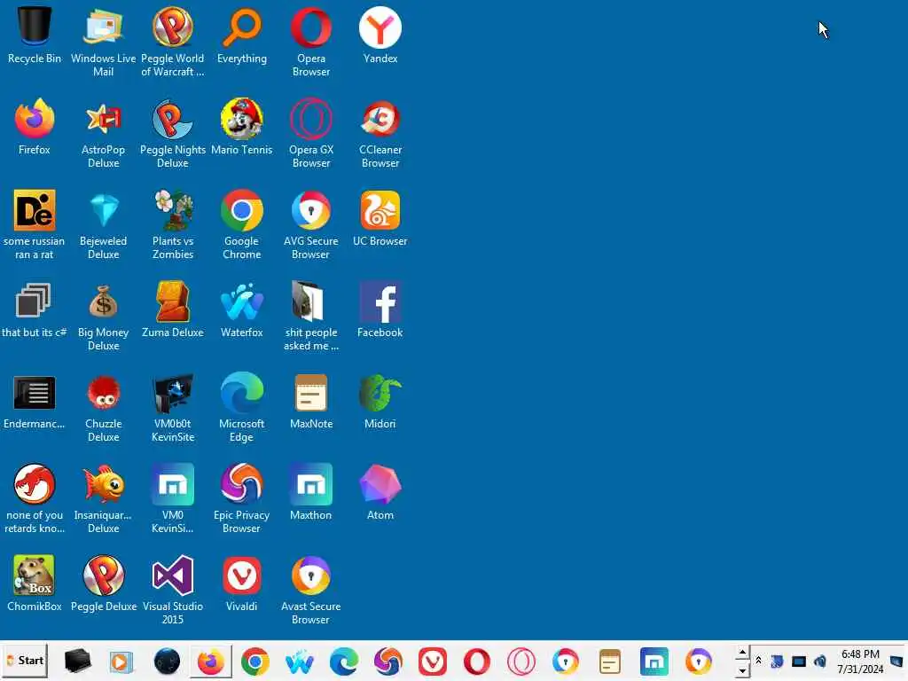Open the Recycle Bin desktop icon
Viewport: 908px width, 681px height.
coord(35,35)
